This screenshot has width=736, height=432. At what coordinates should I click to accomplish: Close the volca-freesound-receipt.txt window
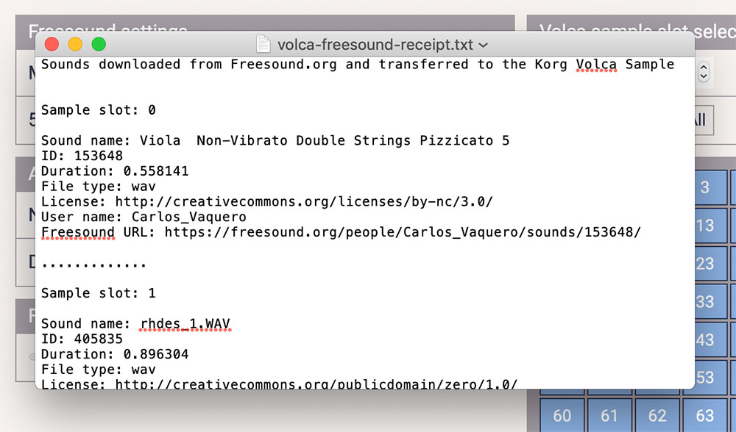click(52, 45)
